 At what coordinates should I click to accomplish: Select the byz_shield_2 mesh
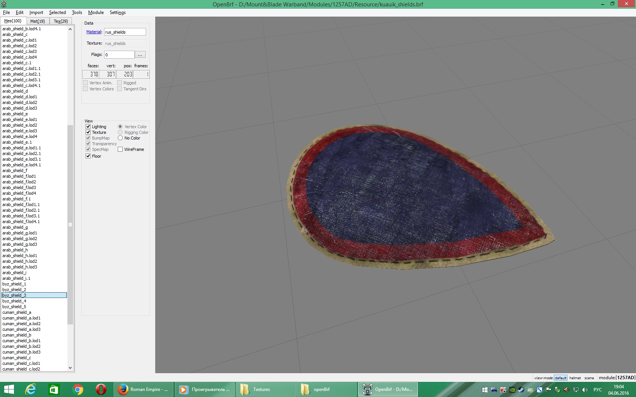pos(34,290)
